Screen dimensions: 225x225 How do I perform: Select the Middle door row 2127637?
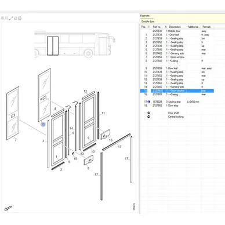[x=177, y=31]
